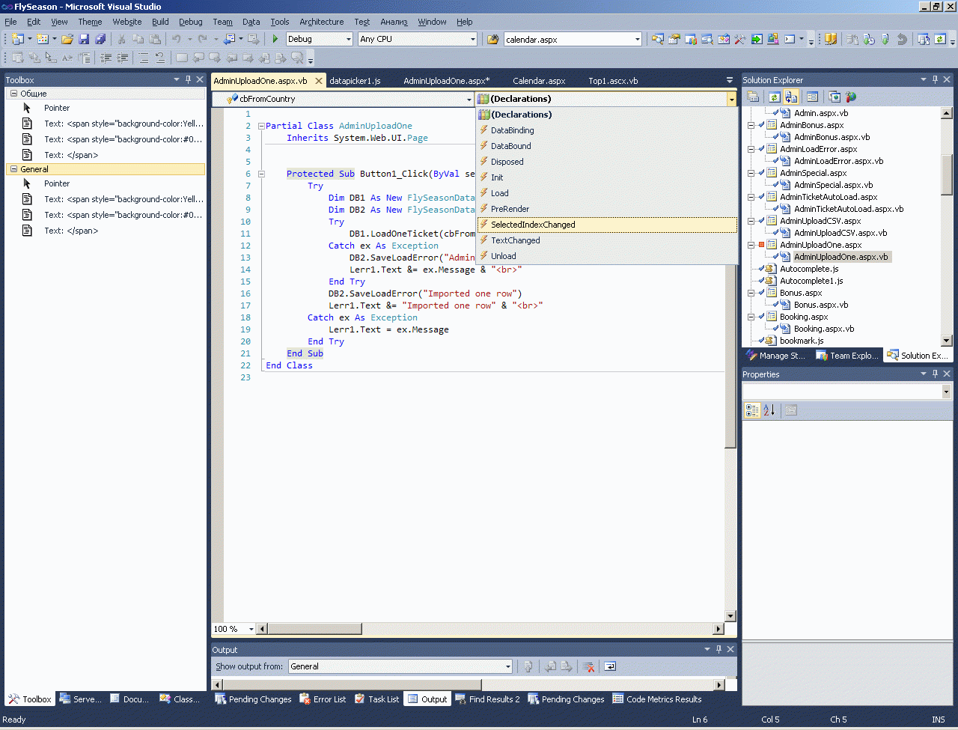The height and width of the screenshot is (730, 958).
Task: Toggle word wrap in Output panel
Action: [610, 666]
